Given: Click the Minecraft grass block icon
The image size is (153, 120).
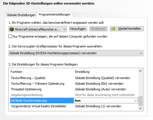Looking at the screenshot, I should coord(12,29).
